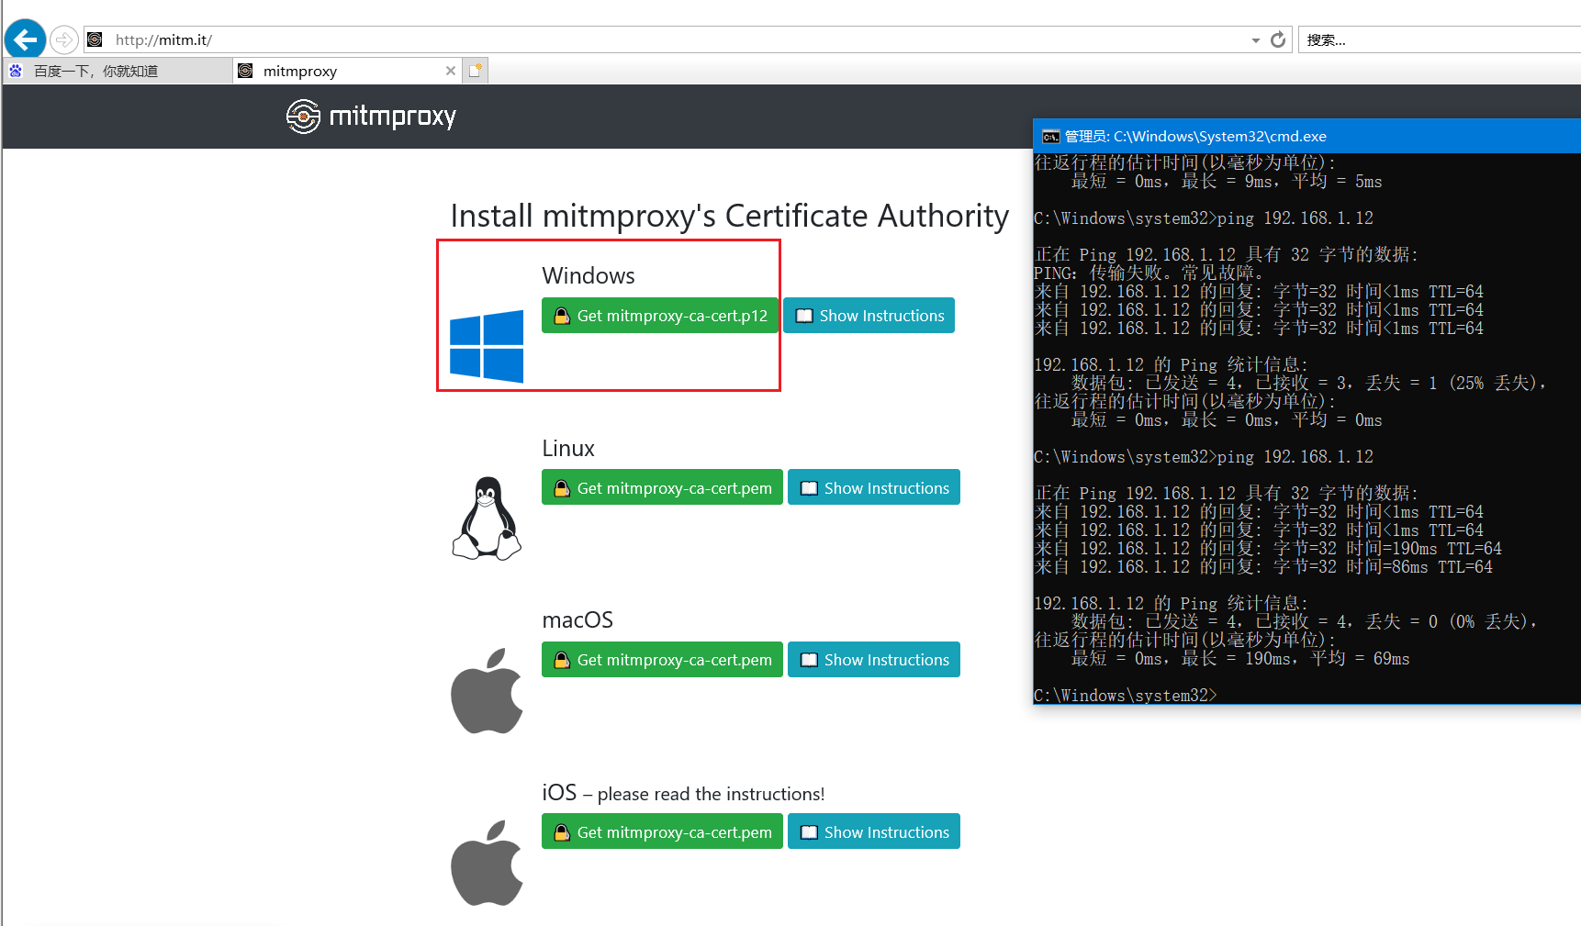Click the search box in the browser toolbar
This screenshot has height=926, width=1581.
(1440, 39)
